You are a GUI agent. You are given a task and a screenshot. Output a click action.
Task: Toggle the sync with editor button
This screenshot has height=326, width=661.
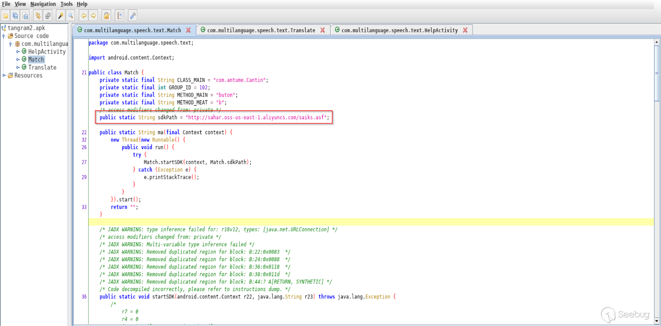[x=38, y=16]
